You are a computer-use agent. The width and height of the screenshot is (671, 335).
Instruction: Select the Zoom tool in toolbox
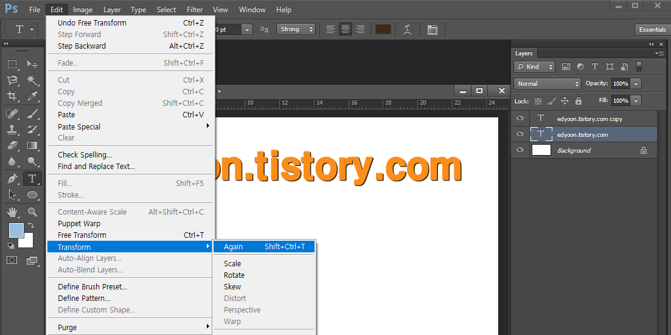click(32, 212)
